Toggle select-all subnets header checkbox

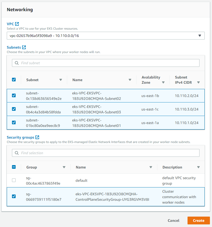point(14,80)
